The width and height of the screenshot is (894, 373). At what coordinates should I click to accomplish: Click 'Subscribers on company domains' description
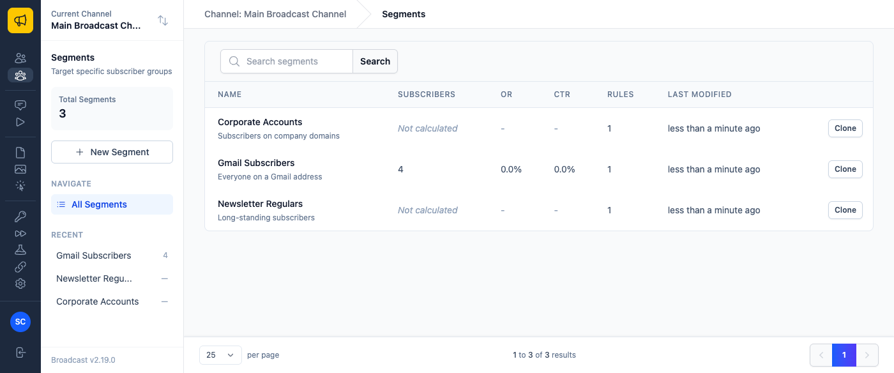(278, 136)
